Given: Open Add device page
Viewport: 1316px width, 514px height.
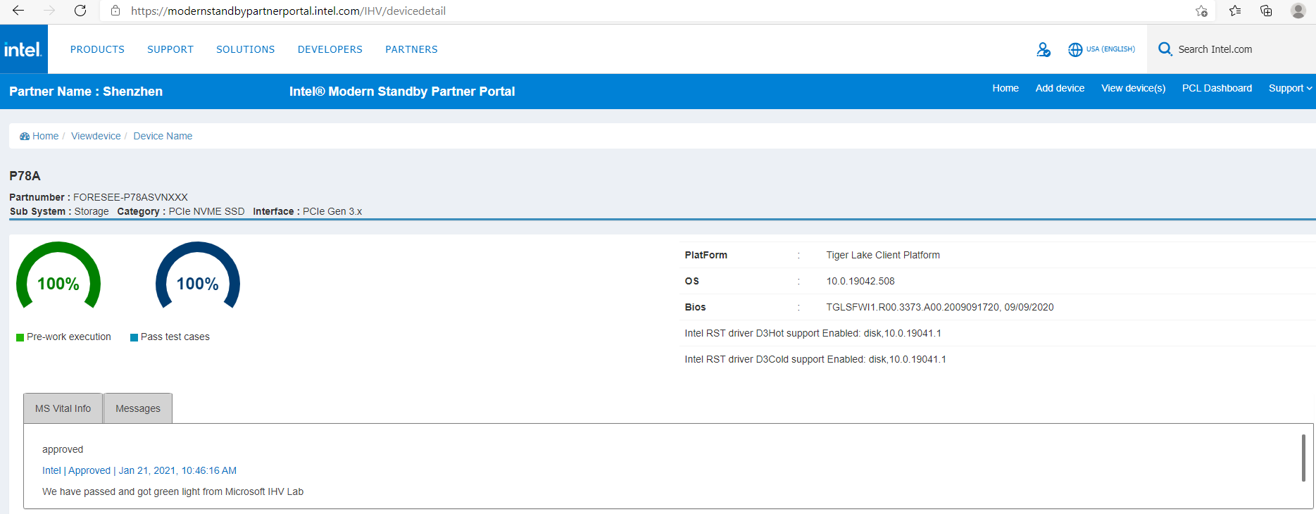Looking at the screenshot, I should (x=1060, y=88).
